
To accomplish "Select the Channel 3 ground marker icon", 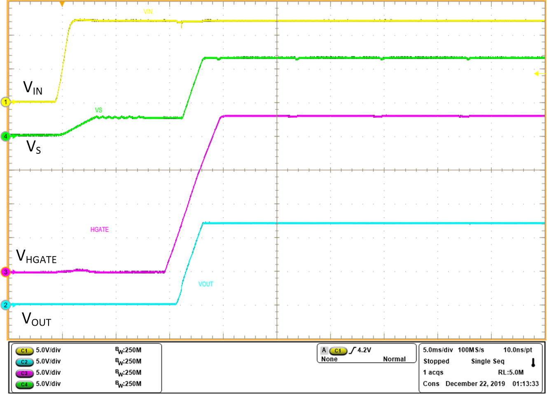I will pos(5,271).
